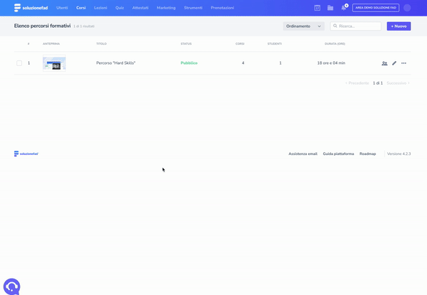Open three-dots menu for Percorso Hard Skills
This screenshot has width=427, height=295.
(x=404, y=63)
